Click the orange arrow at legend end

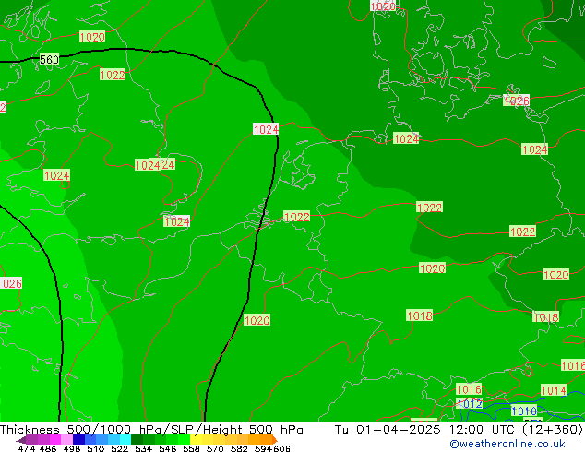point(275,440)
